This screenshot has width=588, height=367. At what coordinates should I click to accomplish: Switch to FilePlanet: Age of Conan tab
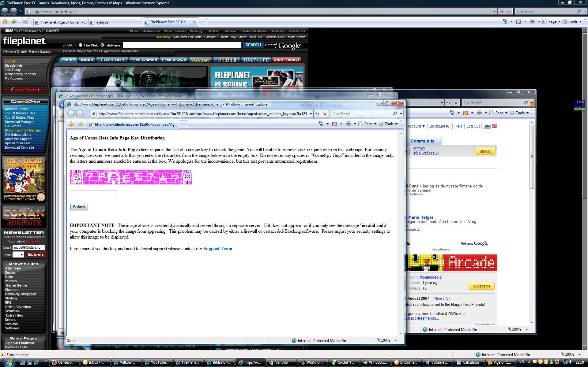pyautogui.click(x=61, y=22)
